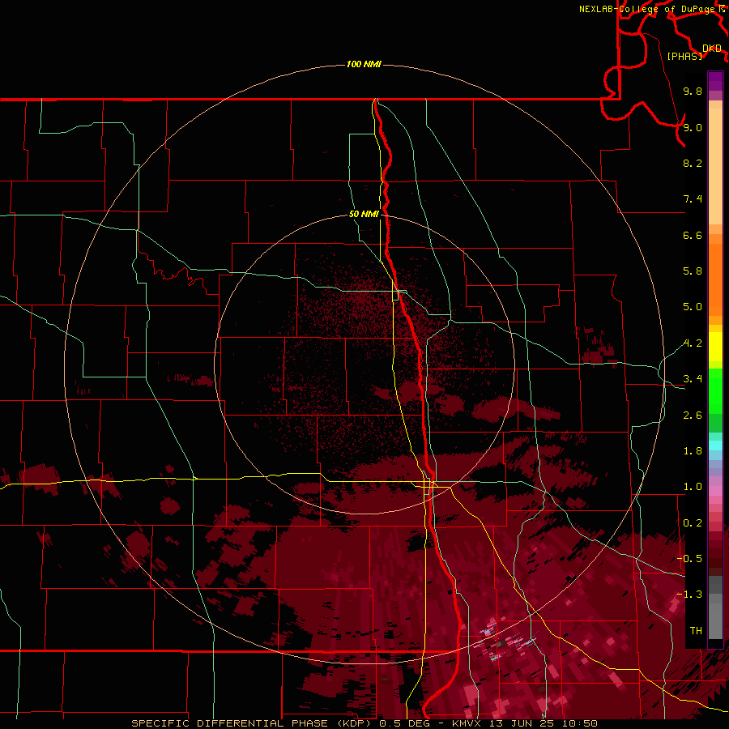The image size is (729, 729).
Task: Click the "13 JUN 25" date in the caption
Action: tap(521, 723)
